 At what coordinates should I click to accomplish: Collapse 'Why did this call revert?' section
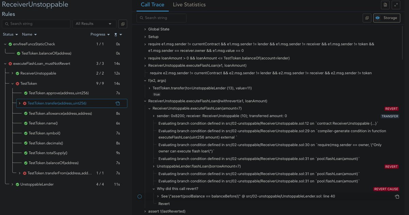pos(153,189)
